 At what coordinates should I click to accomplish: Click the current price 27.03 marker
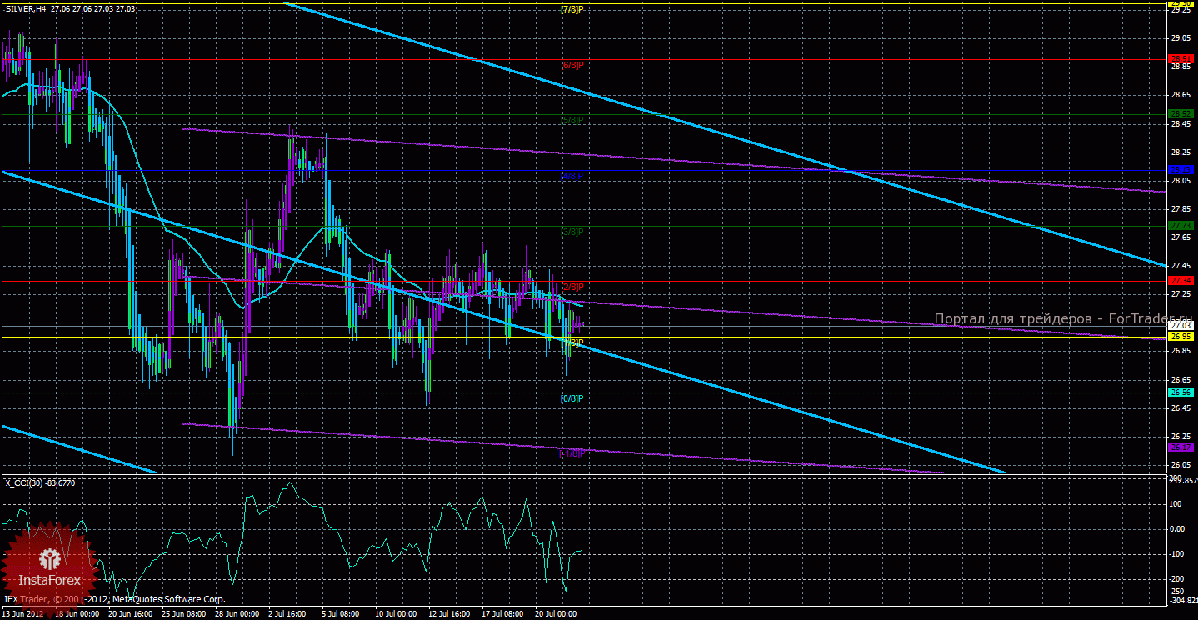(1181, 325)
